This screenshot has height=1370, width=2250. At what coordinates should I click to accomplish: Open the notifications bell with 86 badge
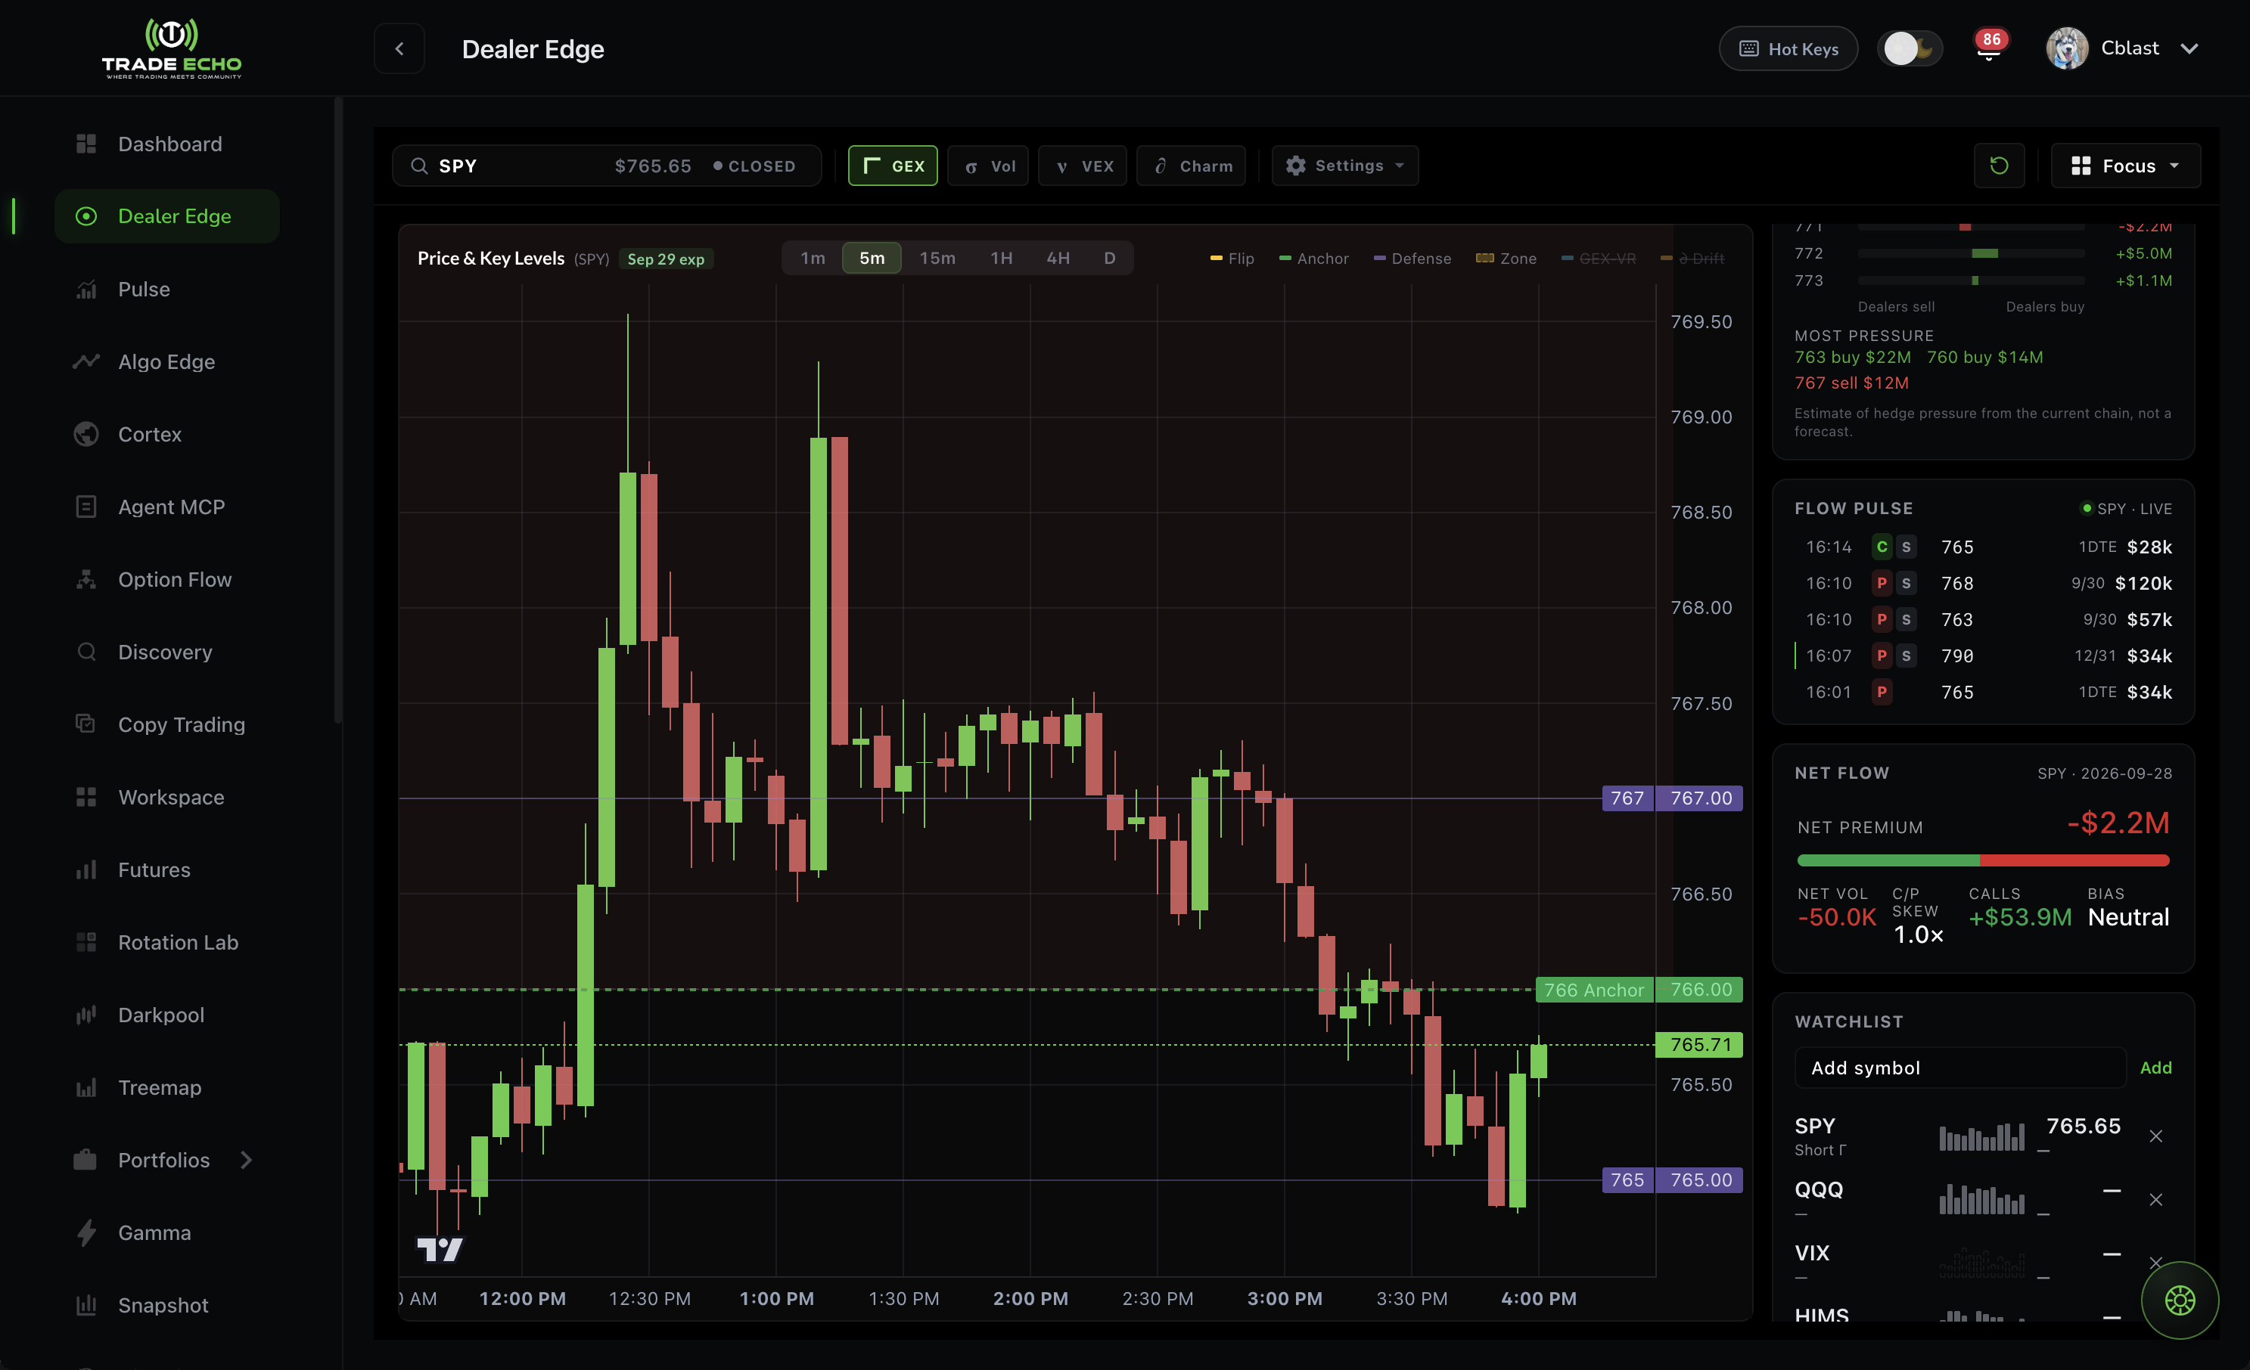click(1988, 48)
